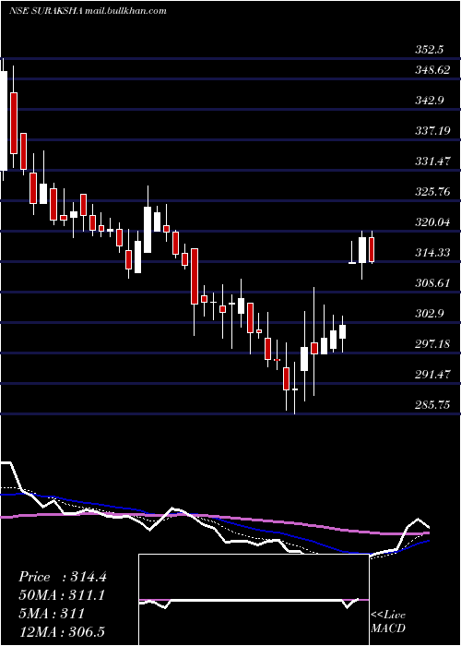Click the 308.61 price axis label
Screen dimensions: 461x646
(x=432, y=283)
